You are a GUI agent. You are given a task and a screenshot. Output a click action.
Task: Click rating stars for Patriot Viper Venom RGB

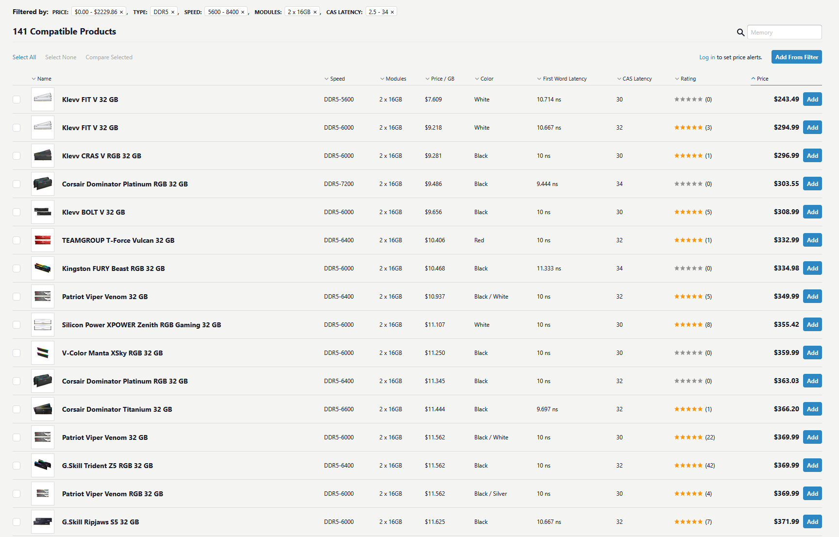(x=688, y=494)
